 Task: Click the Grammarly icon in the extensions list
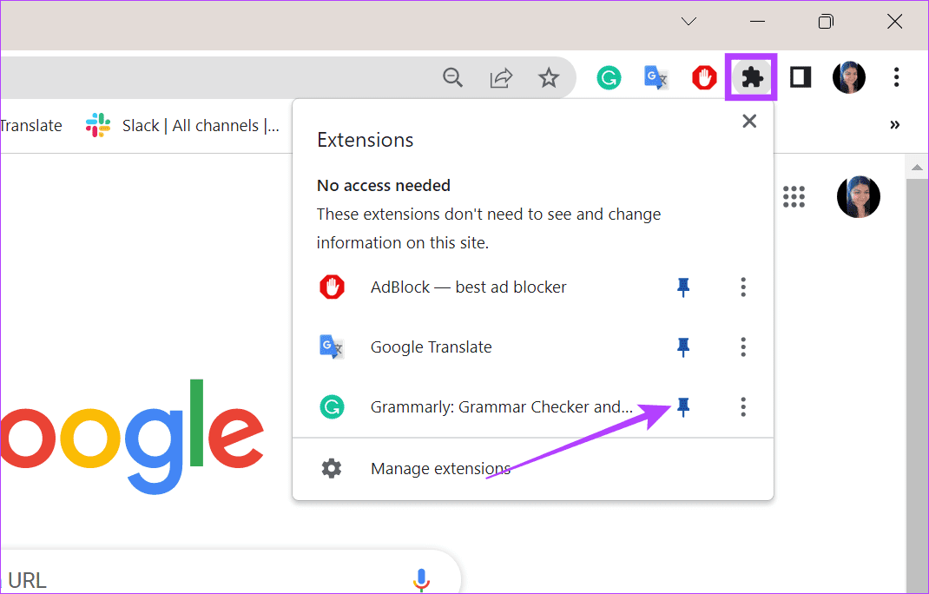(332, 406)
